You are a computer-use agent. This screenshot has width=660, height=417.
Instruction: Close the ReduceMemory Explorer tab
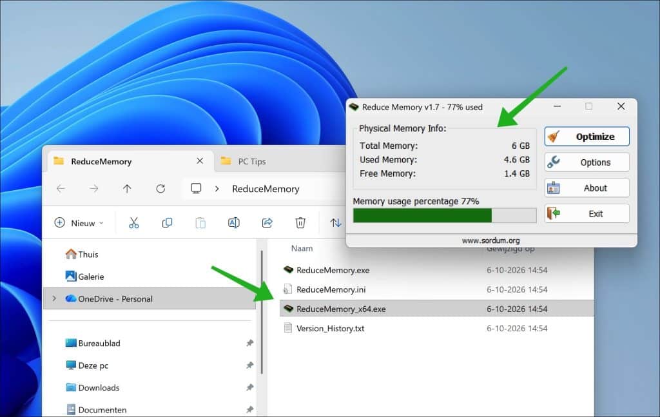pos(200,160)
